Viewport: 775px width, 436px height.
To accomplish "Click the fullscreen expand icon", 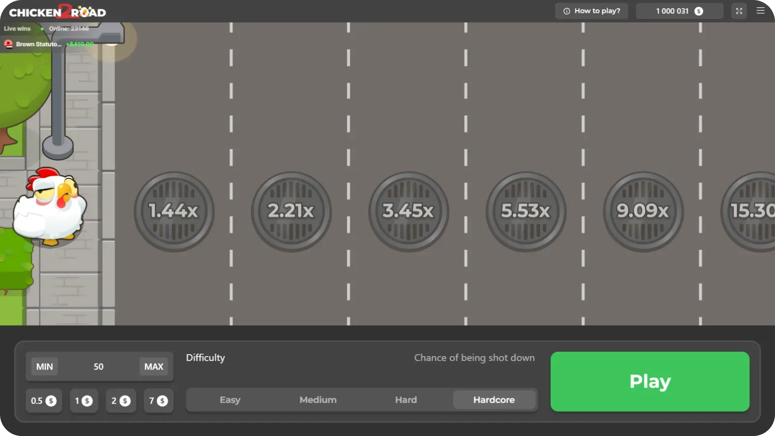I will (739, 10).
